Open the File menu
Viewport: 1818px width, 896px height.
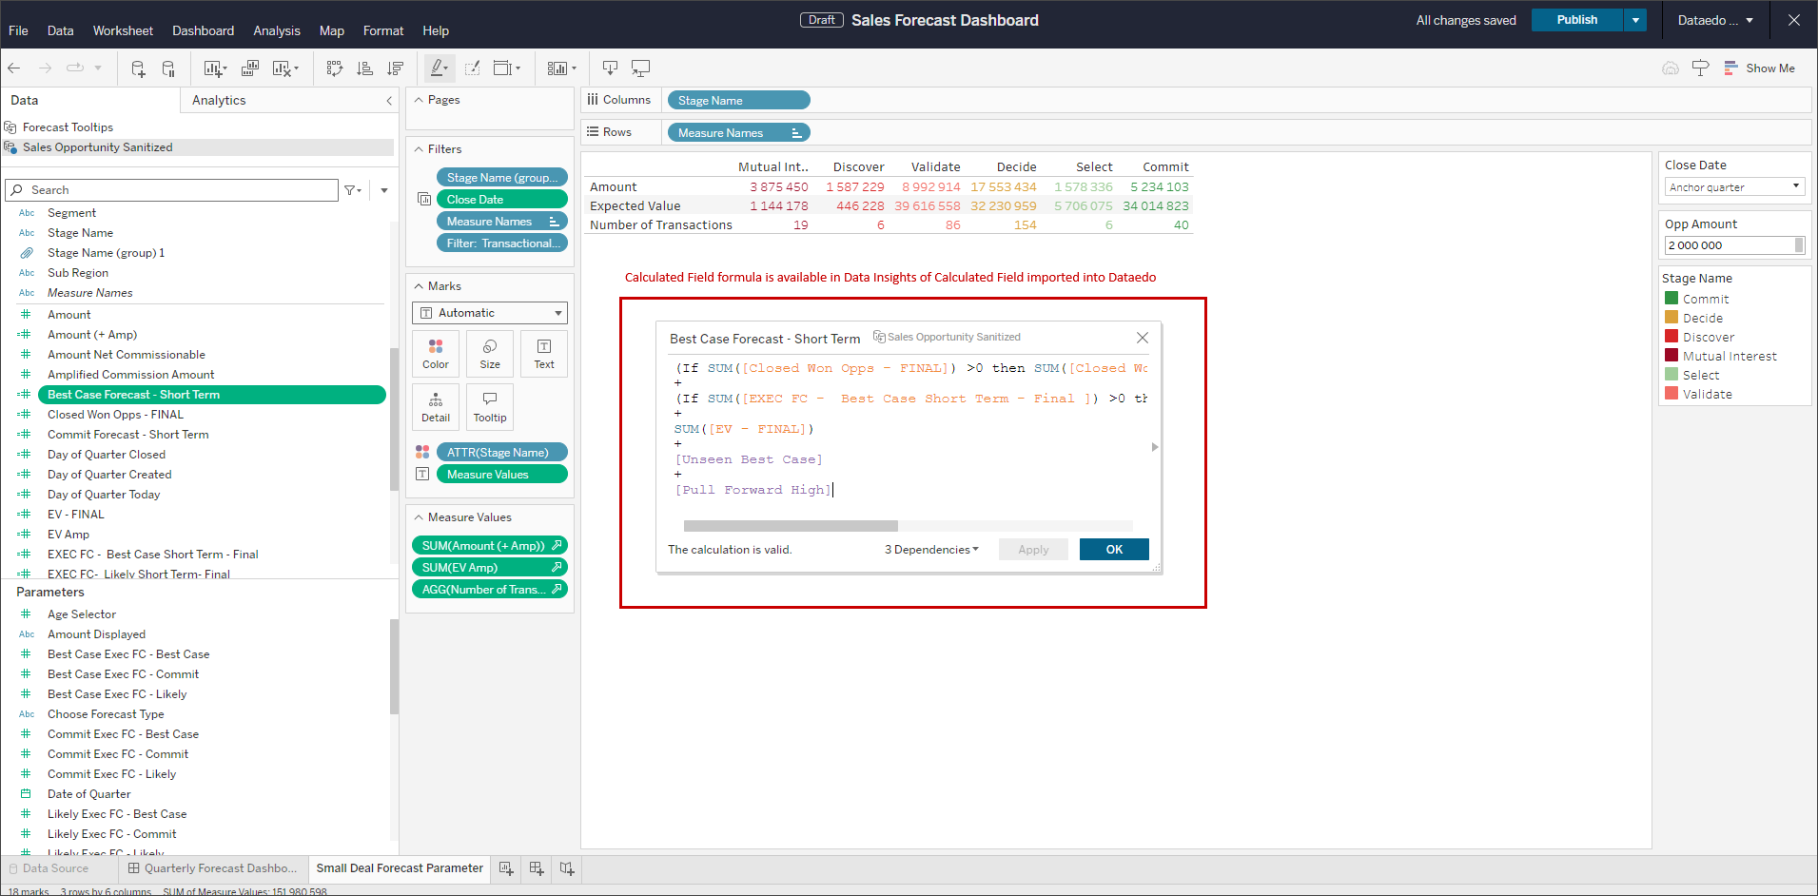18,30
